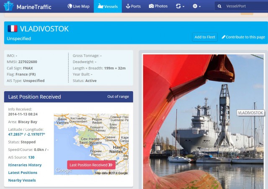Screen dimensions: 268x189
Task: Click the Status value Active
Action: 91,81
